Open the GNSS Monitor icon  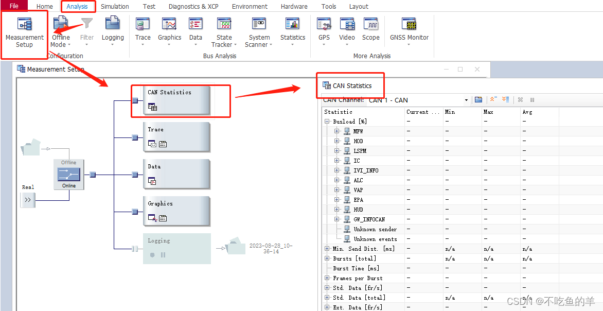tap(409, 24)
